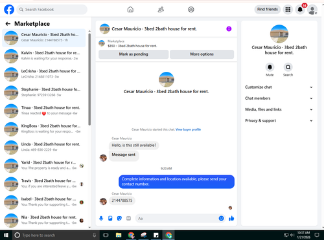Open the Yarid conversation
The height and width of the screenshot is (240, 324).
[44, 166]
